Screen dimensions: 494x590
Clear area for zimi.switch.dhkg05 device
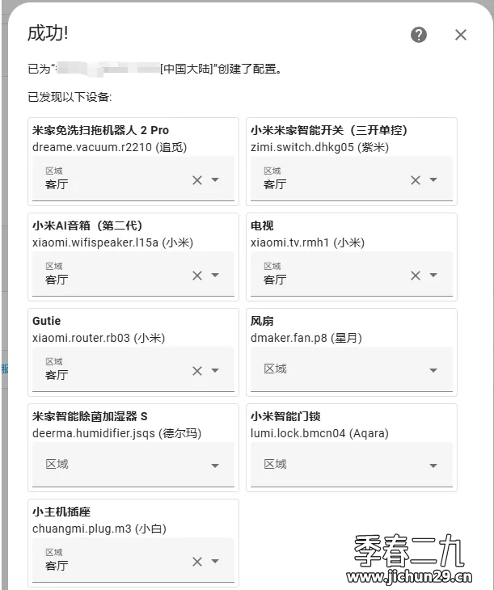[x=416, y=180]
